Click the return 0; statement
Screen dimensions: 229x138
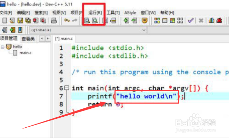click(106, 104)
